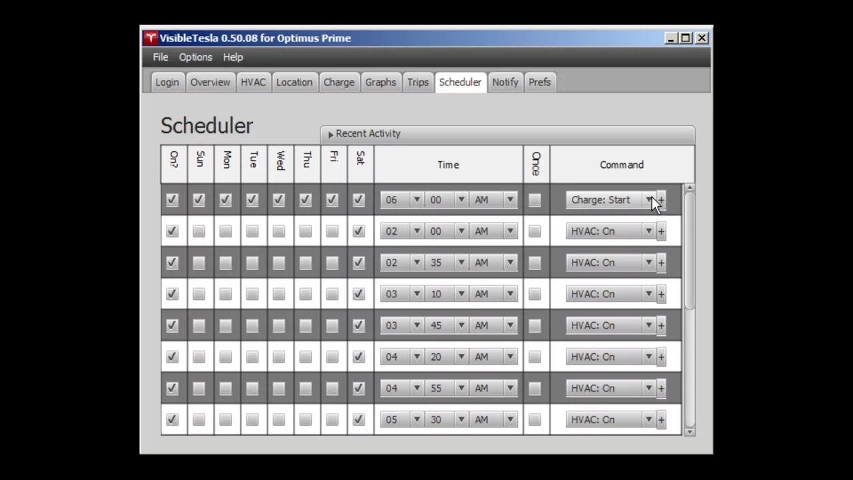Click the large Scheduler heading
This screenshot has height=480, width=853.
(207, 125)
